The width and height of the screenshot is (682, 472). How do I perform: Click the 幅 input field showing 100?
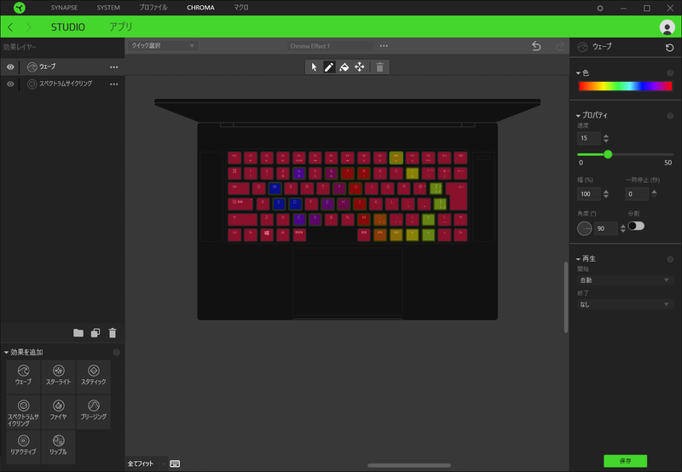[588, 194]
